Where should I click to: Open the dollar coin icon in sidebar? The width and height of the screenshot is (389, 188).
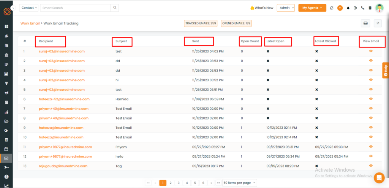pyautogui.click(x=6, y=177)
